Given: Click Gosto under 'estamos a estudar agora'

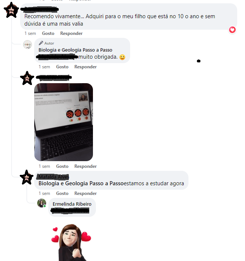Looking at the screenshot, I should click(62, 193).
